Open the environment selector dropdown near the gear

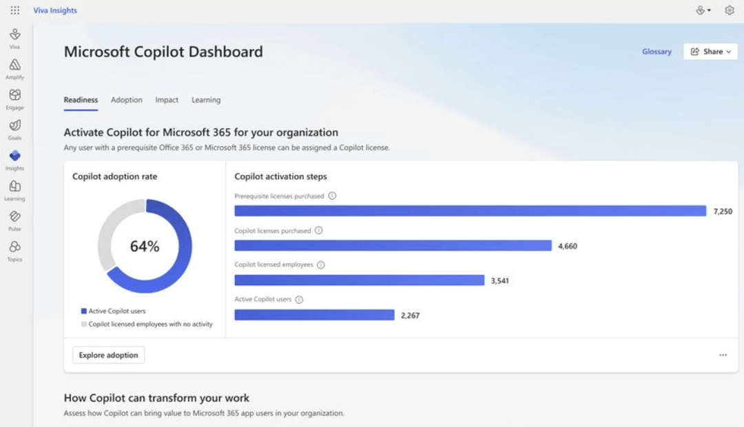[701, 10]
